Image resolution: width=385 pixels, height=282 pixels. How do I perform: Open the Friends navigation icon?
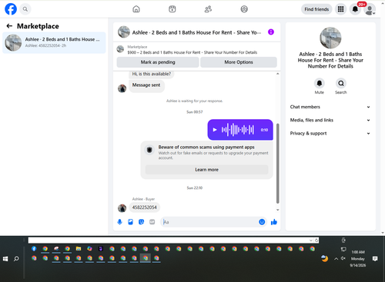pos(208,9)
